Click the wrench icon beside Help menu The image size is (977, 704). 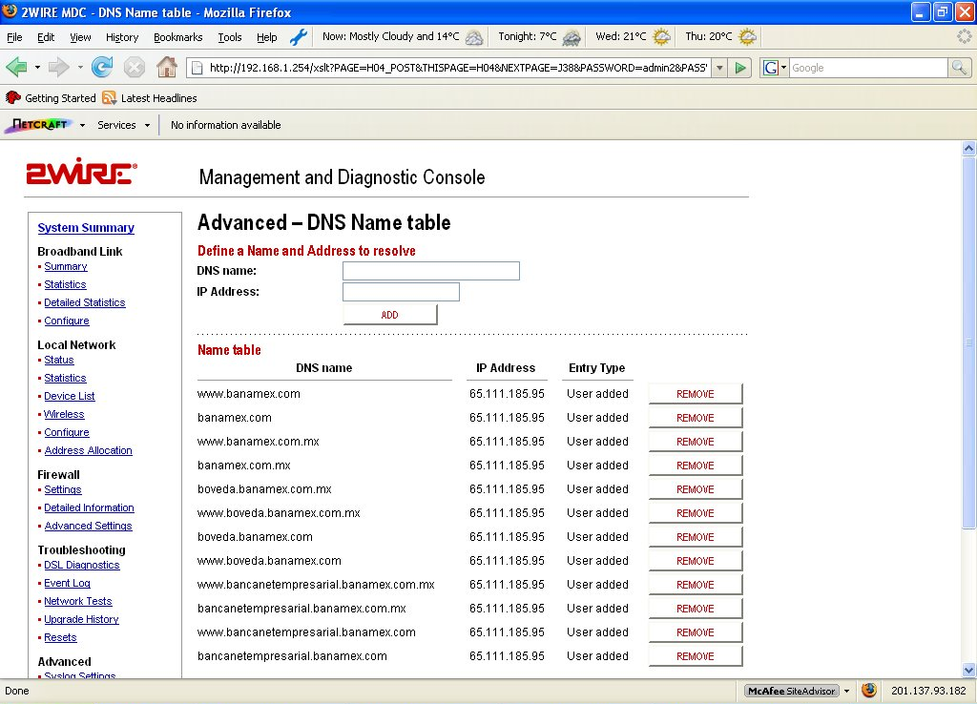click(299, 37)
